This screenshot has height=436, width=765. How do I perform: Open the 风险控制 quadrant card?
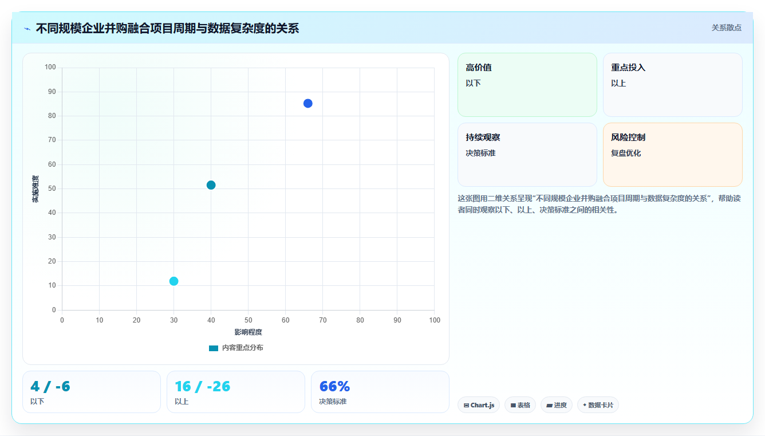(x=672, y=155)
